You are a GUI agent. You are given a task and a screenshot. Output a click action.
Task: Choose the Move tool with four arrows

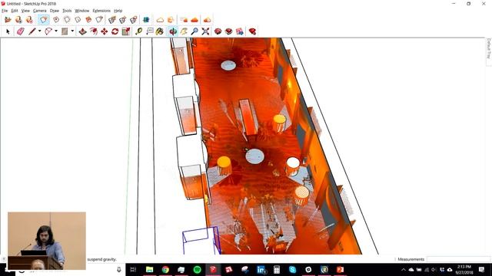click(x=105, y=31)
